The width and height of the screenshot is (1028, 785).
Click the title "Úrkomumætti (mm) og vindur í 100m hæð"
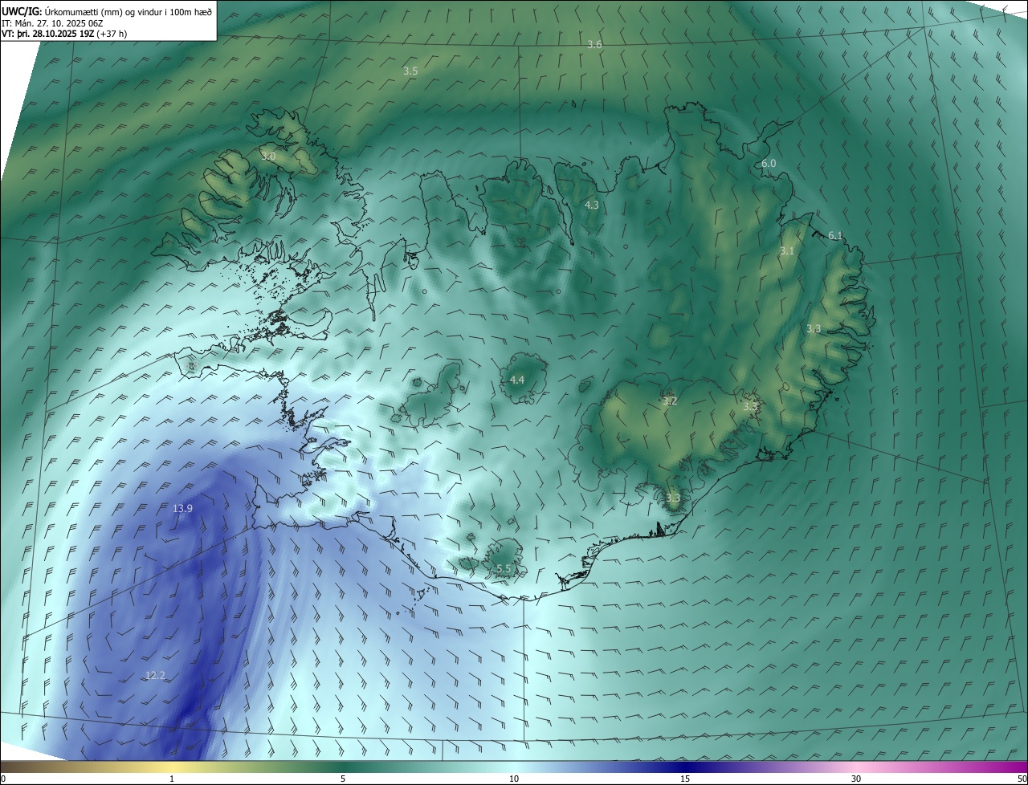pos(128,10)
